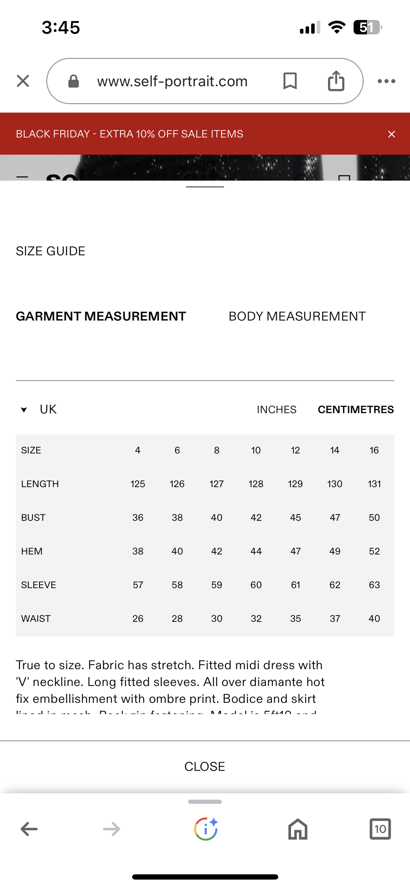Switch units to Inches
The height and width of the screenshot is (888, 410).
[276, 410]
